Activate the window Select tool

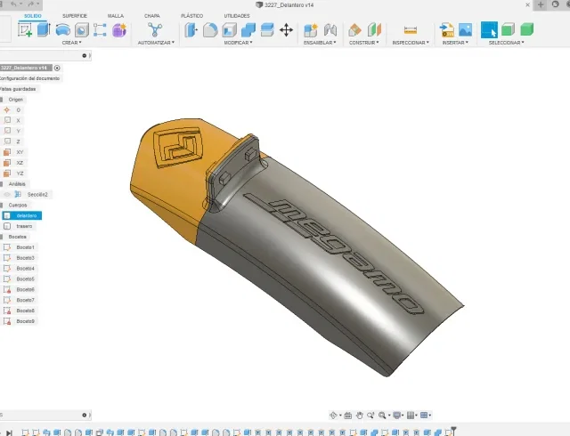click(489, 29)
